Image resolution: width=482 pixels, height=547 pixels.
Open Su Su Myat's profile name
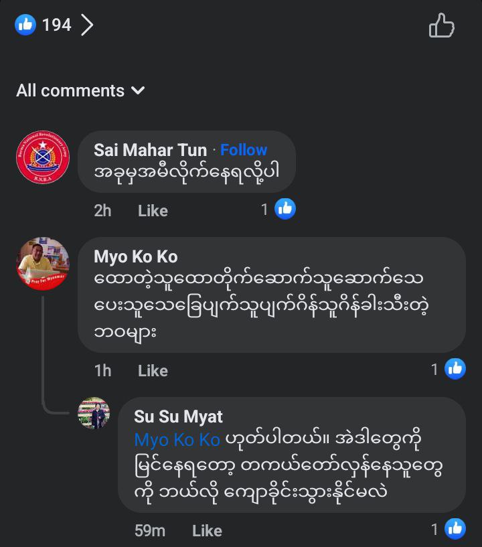pyautogui.click(x=178, y=416)
